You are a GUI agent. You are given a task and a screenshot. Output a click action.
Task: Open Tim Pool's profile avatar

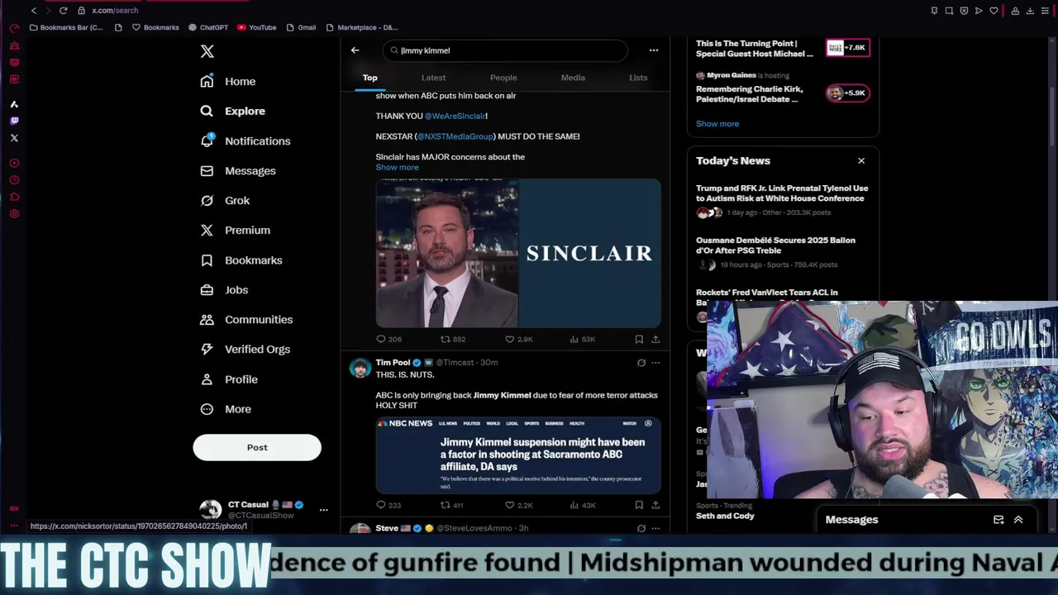pyautogui.click(x=360, y=369)
